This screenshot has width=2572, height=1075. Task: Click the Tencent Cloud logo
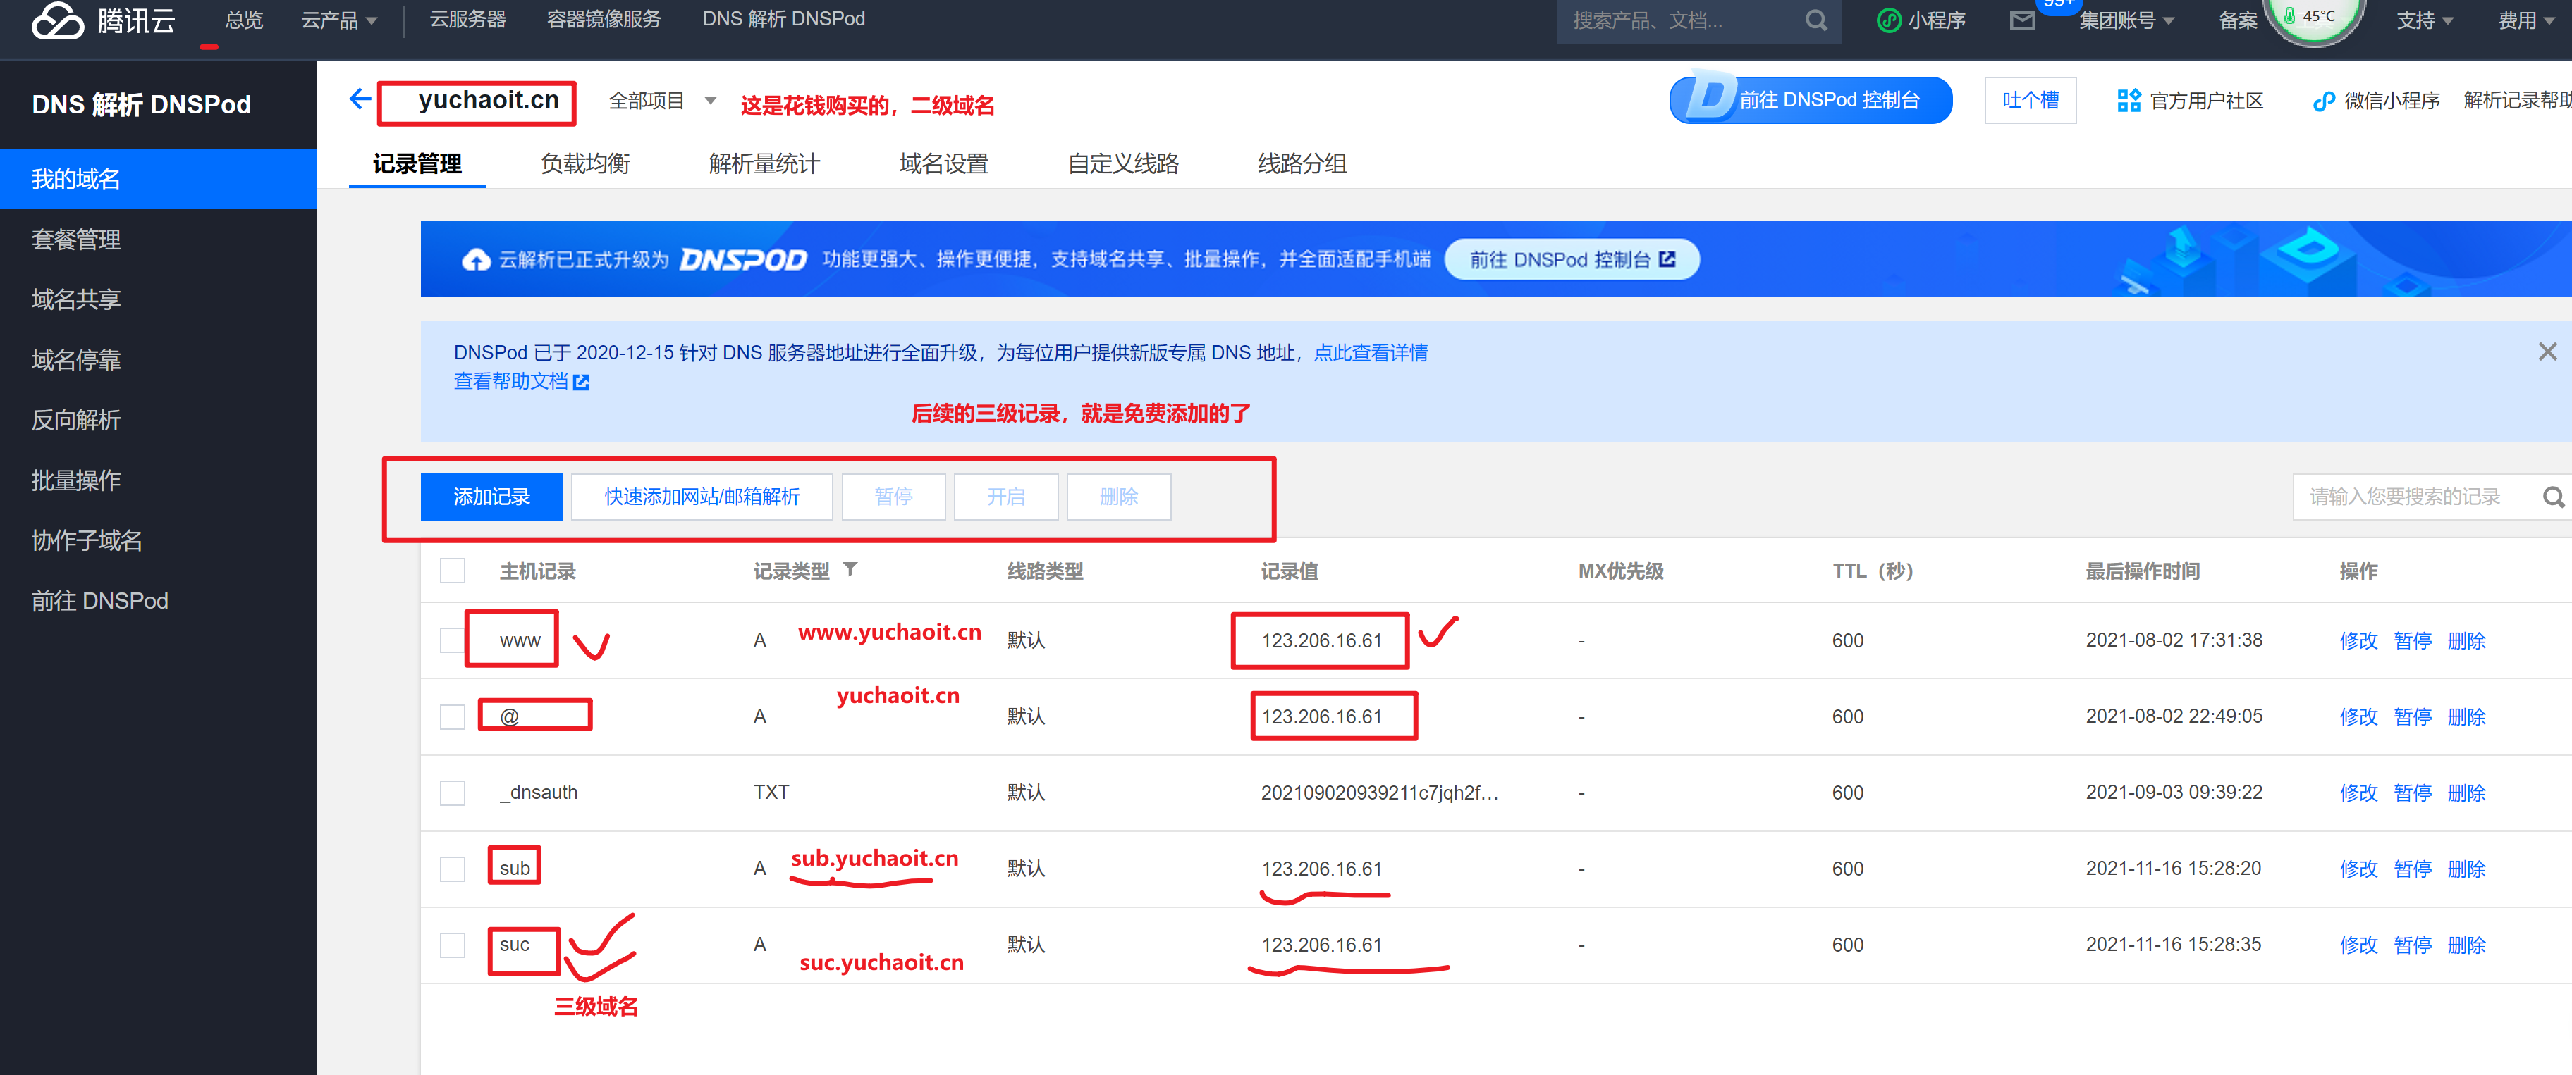[103, 20]
